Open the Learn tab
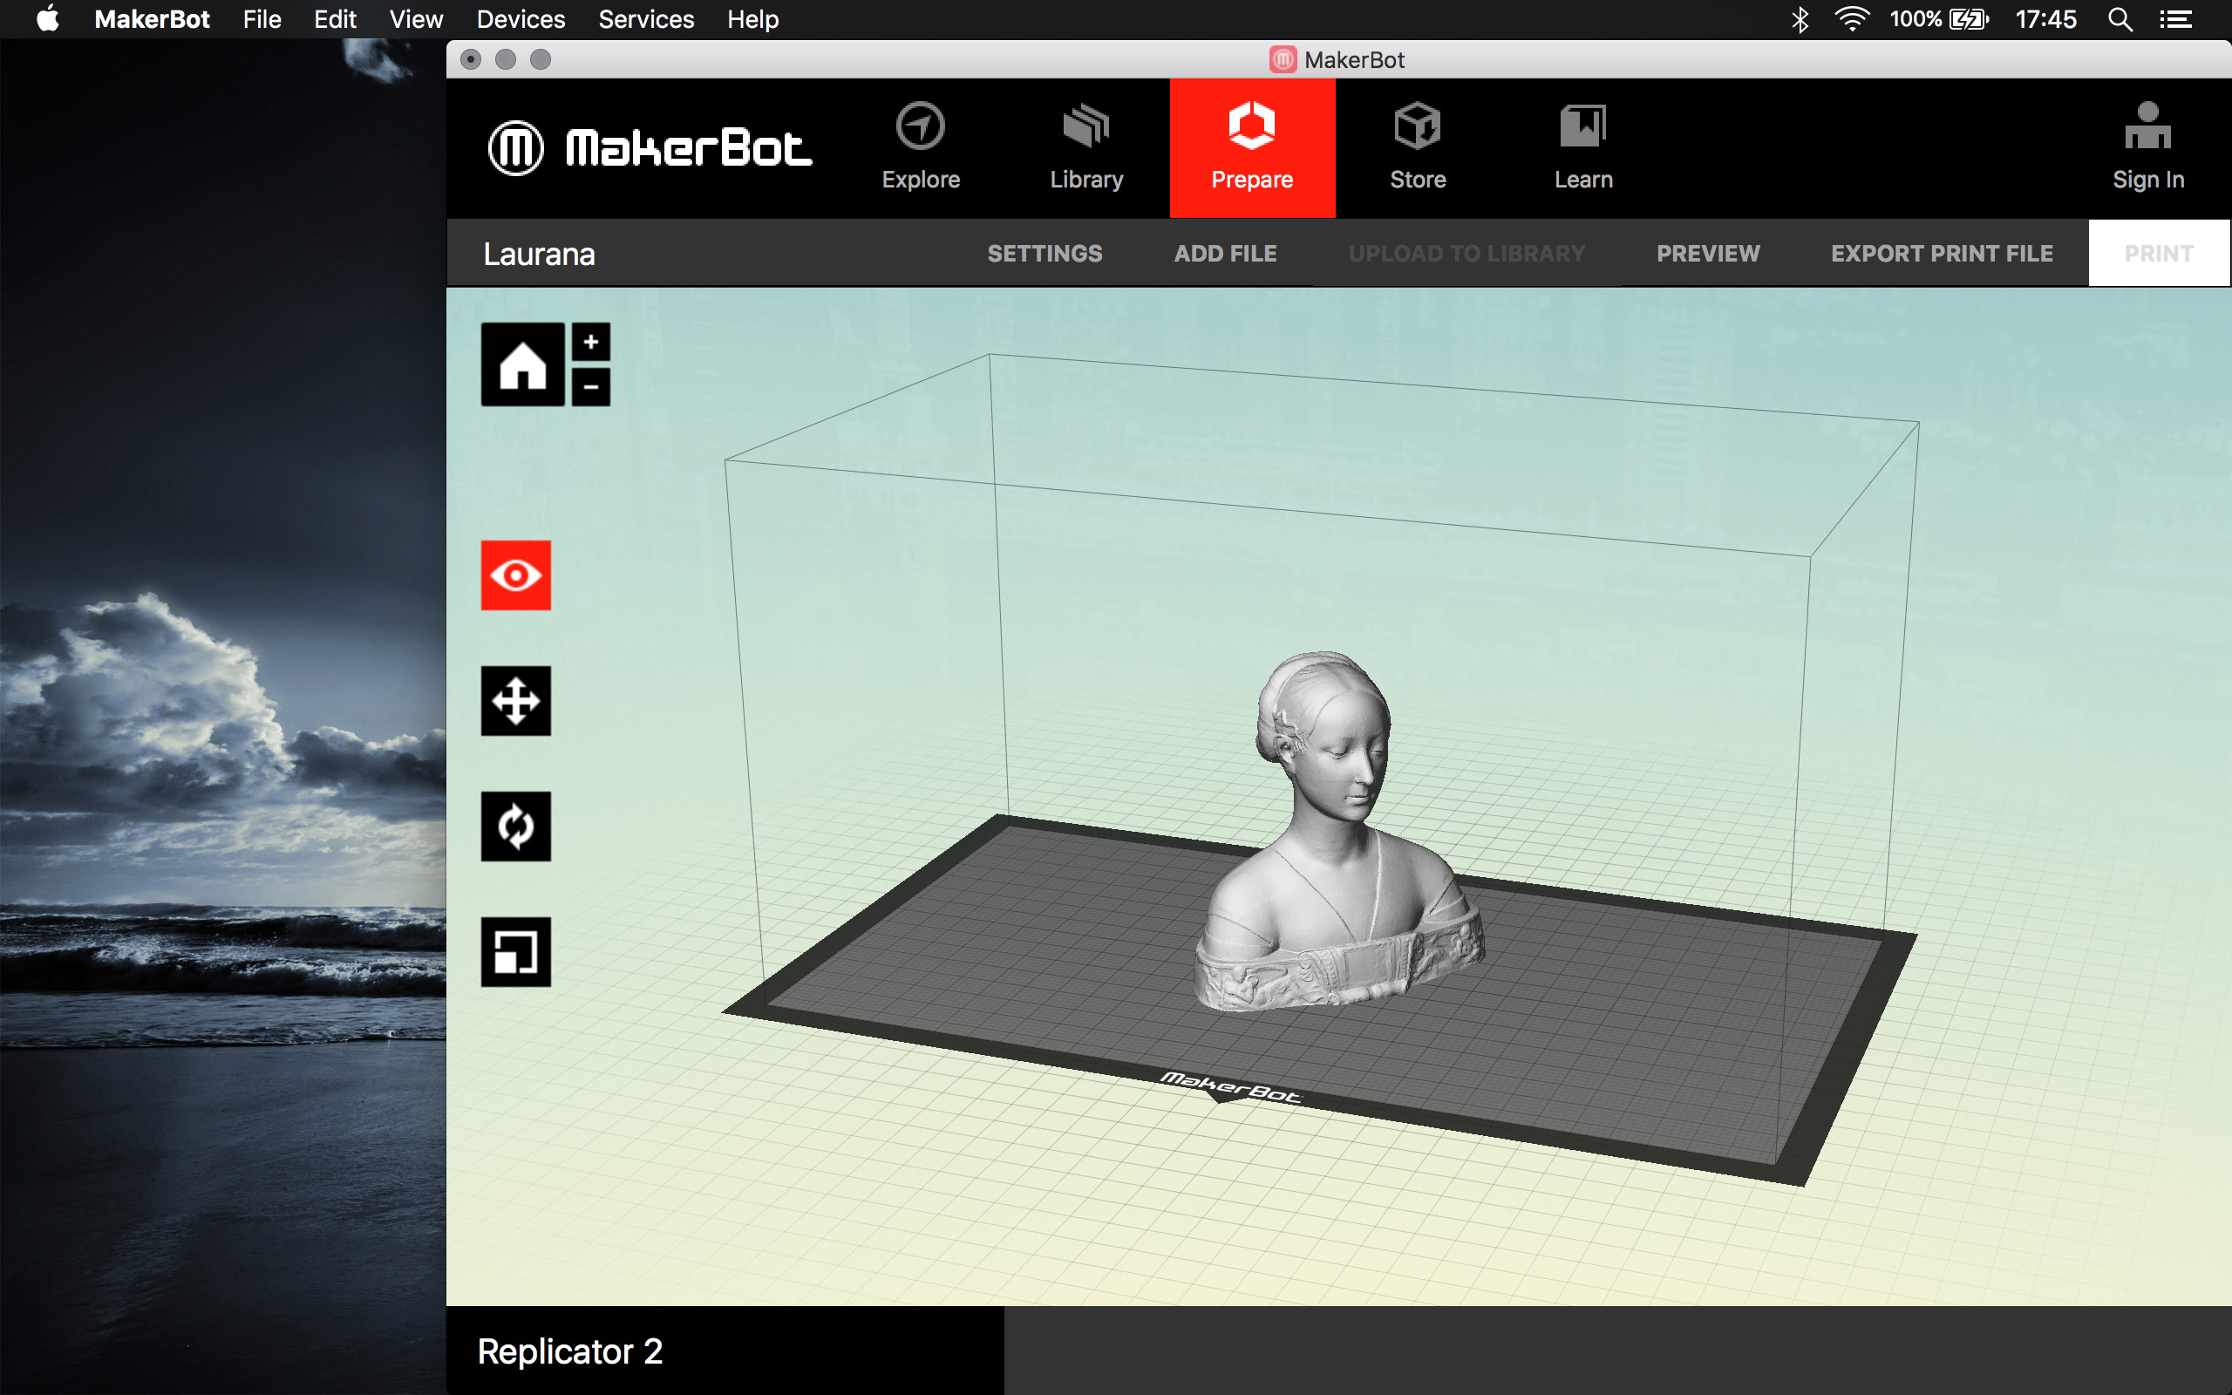Viewport: 2232px width, 1395px height. pos(1583,147)
